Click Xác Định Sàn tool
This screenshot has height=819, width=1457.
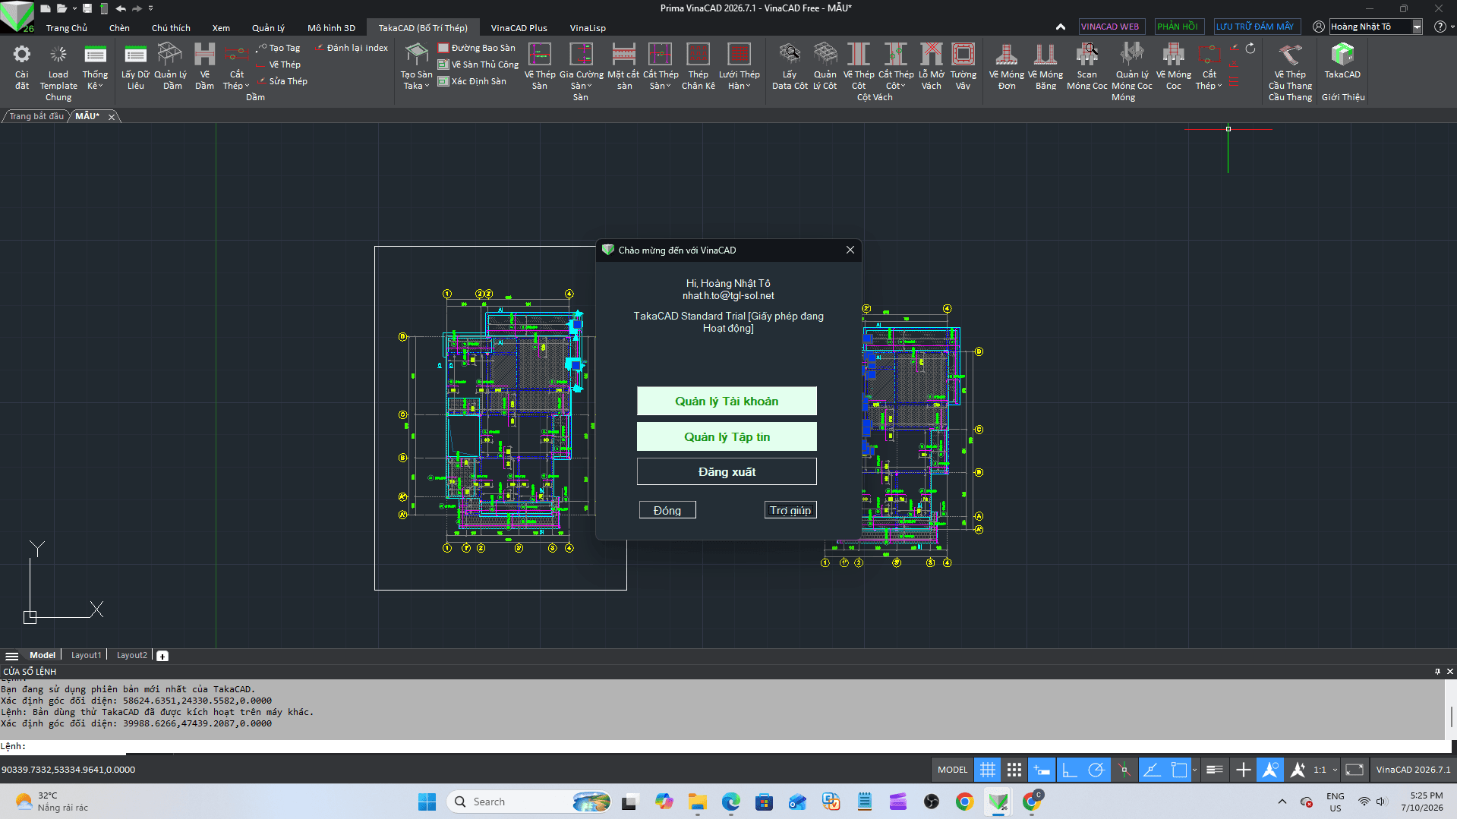click(472, 81)
